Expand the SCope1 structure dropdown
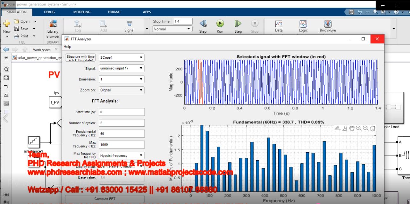The image size is (410, 204). tap(122, 57)
